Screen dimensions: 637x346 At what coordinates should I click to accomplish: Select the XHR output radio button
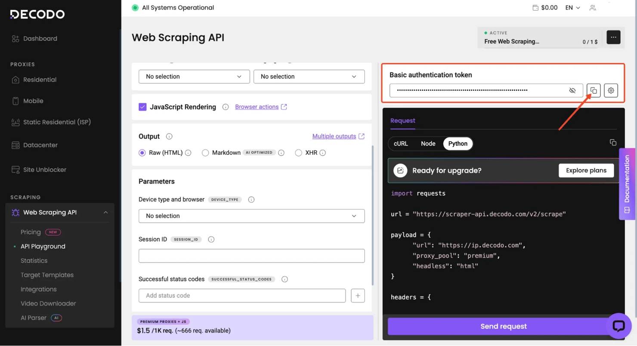coord(298,153)
